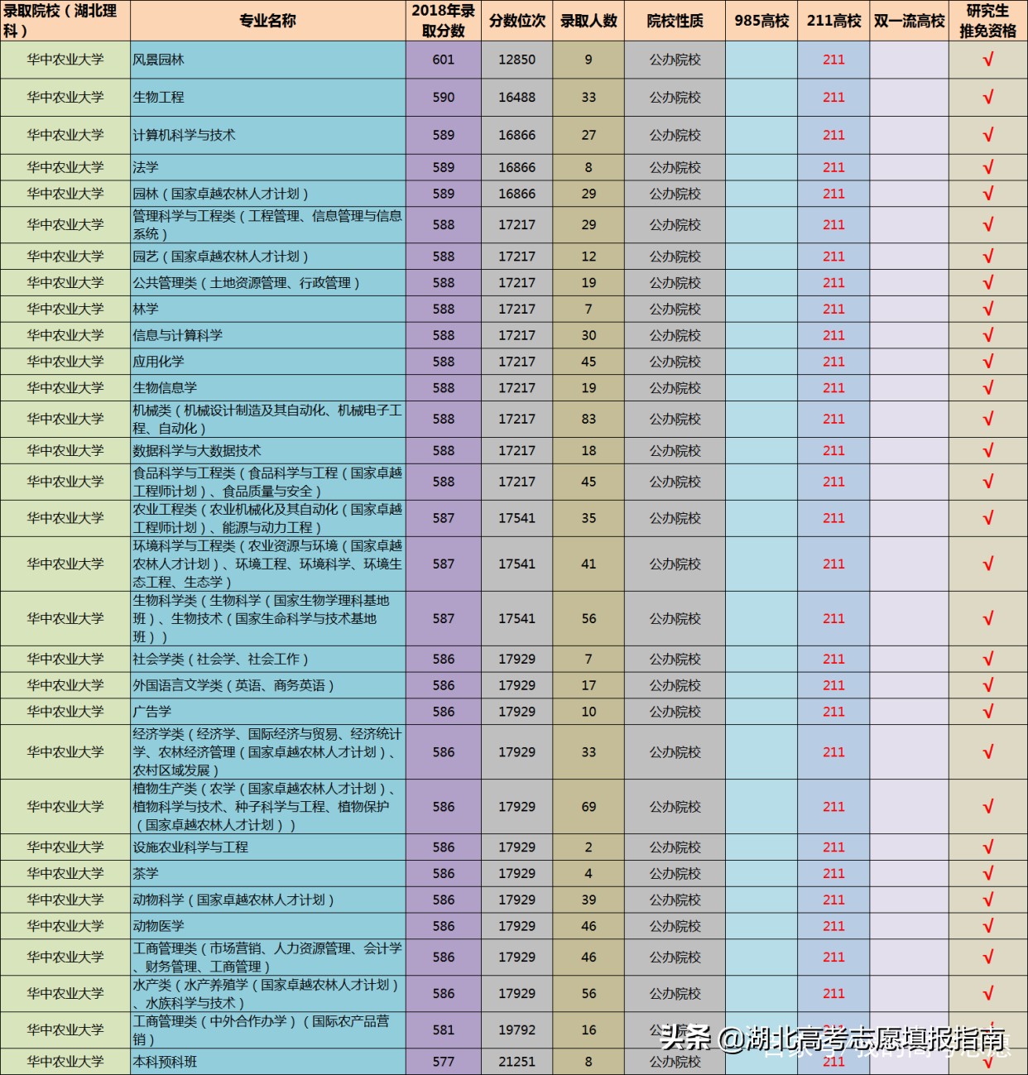Select enrollment count 41 in 环境科学与工程类 row
Image resolution: width=1028 pixels, height=1075 pixels.
(x=588, y=564)
